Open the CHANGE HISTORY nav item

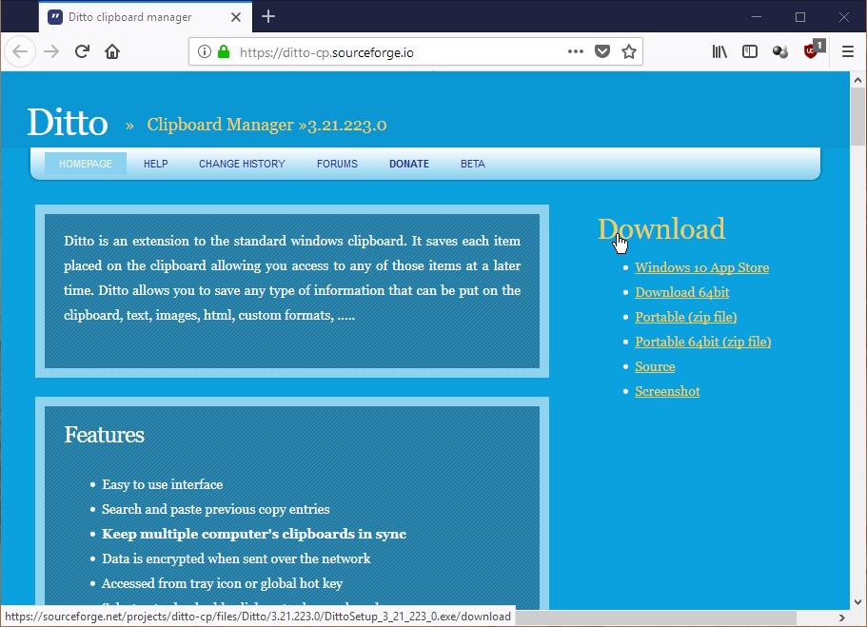(x=242, y=164)
